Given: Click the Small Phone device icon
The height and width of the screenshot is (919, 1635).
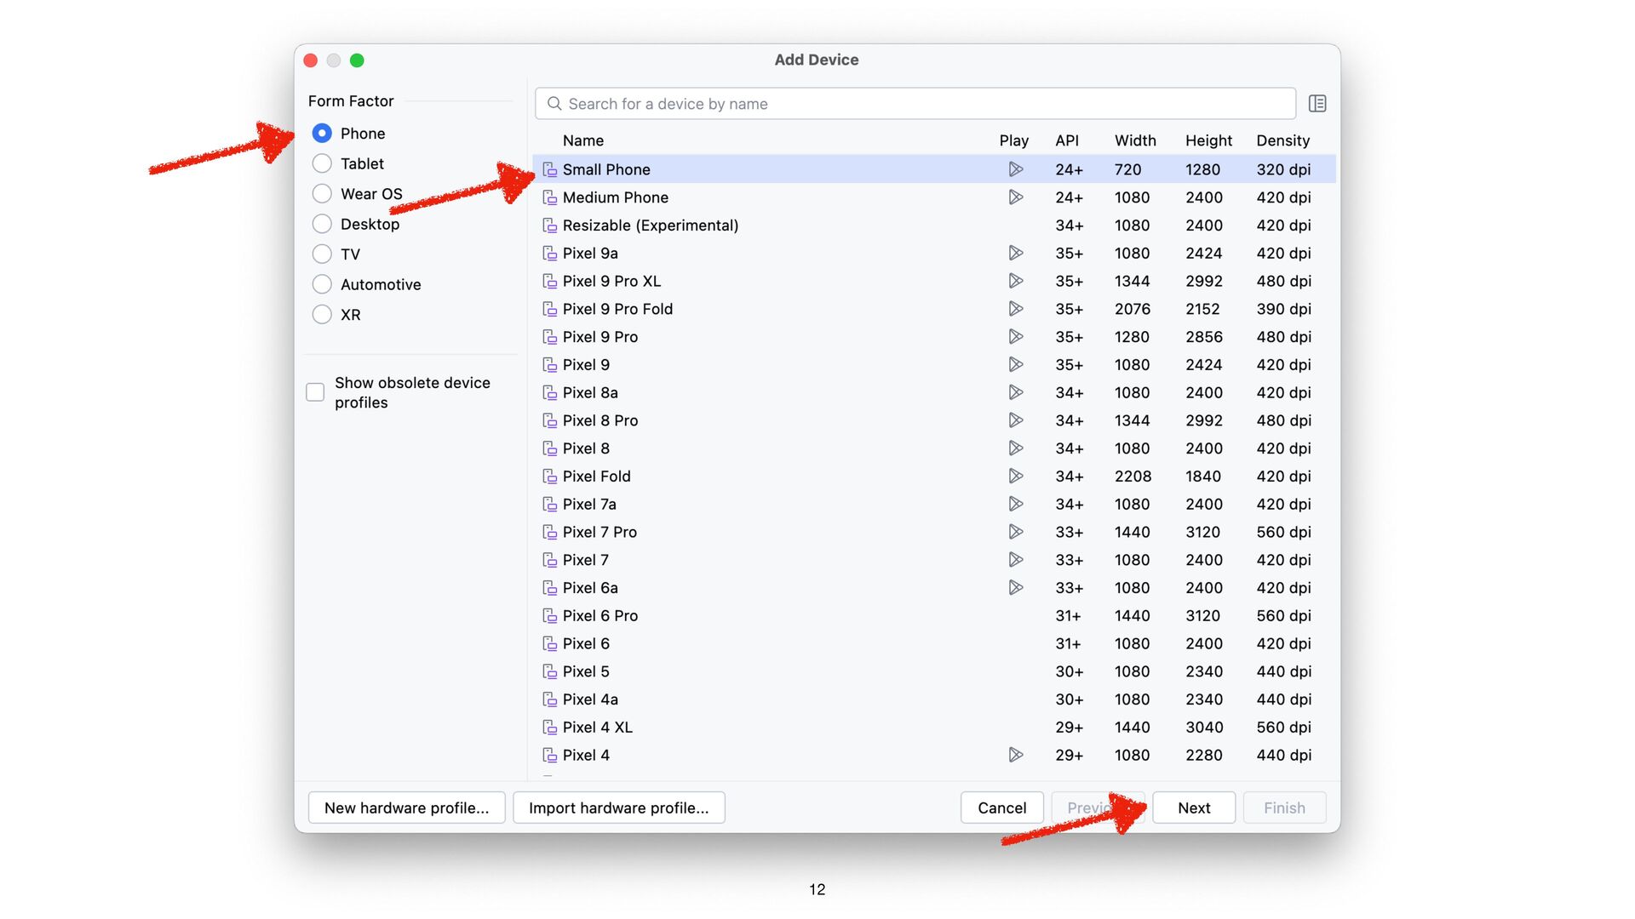Looking at the screenshot, I should click(x=550, y=170).
